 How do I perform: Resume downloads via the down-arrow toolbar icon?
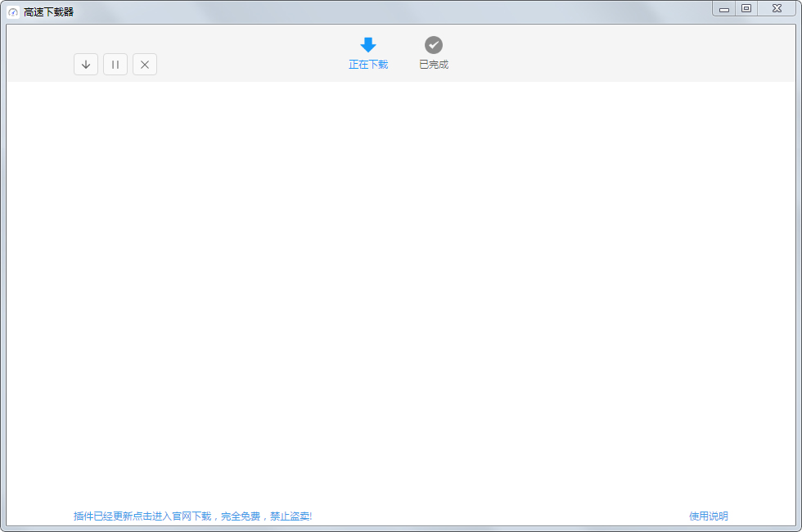coord(86,64)
